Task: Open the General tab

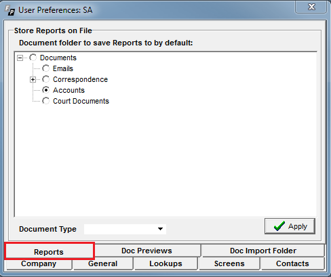Action: [x=103, y=263]
